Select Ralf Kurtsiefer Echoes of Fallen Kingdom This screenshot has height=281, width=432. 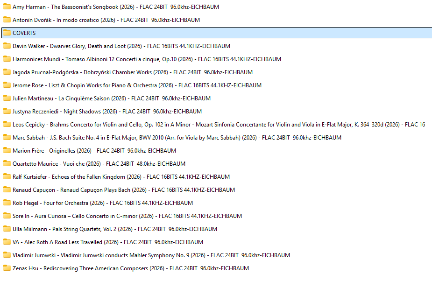121,177
